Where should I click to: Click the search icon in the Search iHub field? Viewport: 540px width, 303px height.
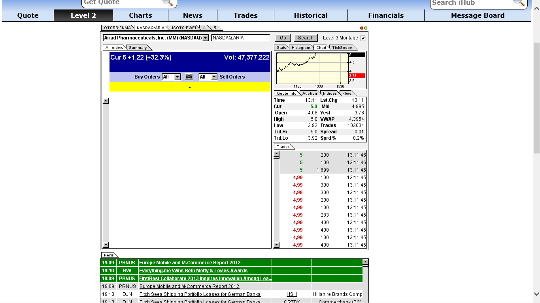click(518, 3)
